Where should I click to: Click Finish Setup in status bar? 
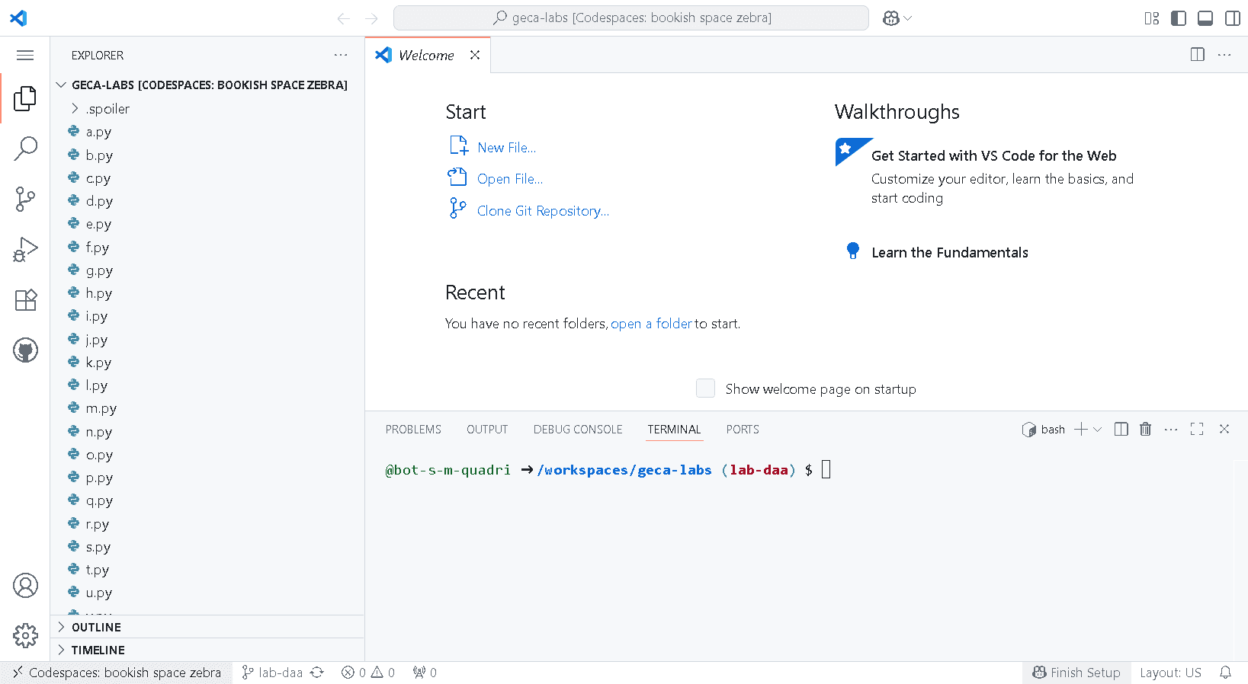click(1076, 673)
